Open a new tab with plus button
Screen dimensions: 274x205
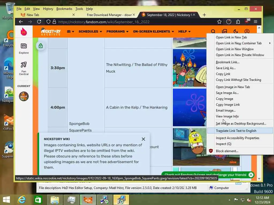point(204,15)
